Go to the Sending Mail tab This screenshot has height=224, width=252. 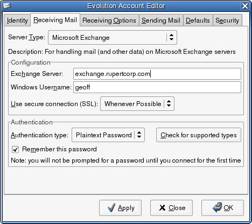[x=161, y=20]
